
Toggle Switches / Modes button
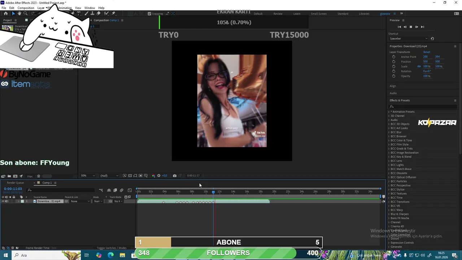(112, 248)
